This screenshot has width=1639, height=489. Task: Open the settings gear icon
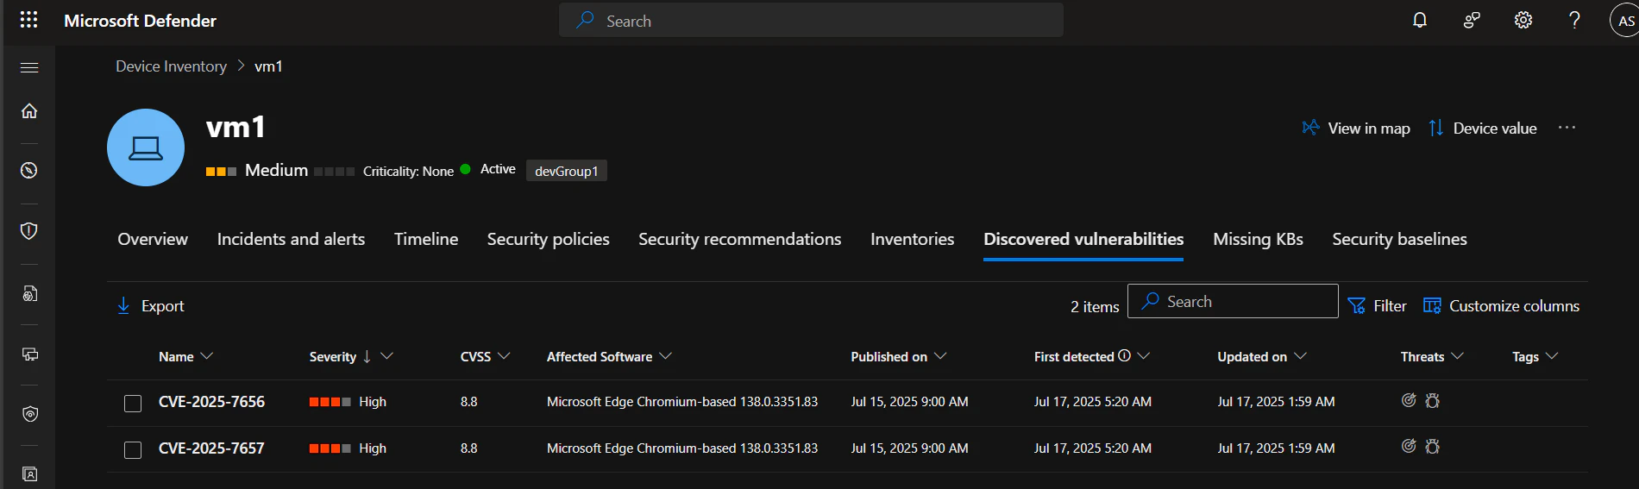point(1523,20)
